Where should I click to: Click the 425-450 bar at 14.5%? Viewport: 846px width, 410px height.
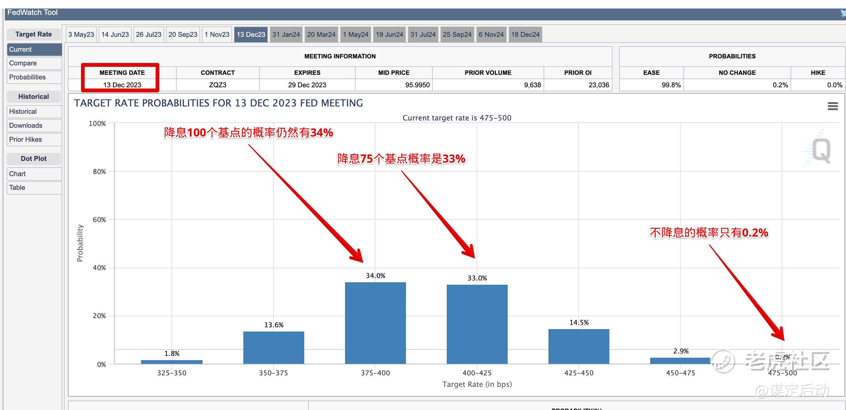point(579,346)
